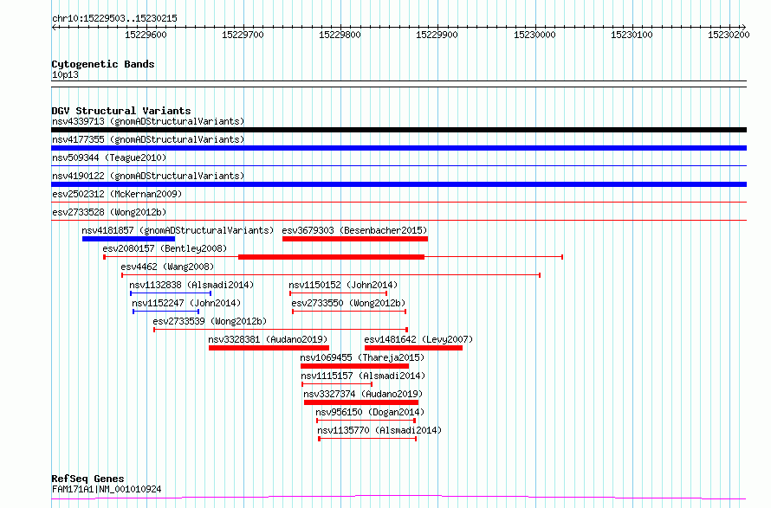Open esv3679303 (Besenbacher2015) variant
This screenshot has width=771, height=508.
[x=354, y=230]
